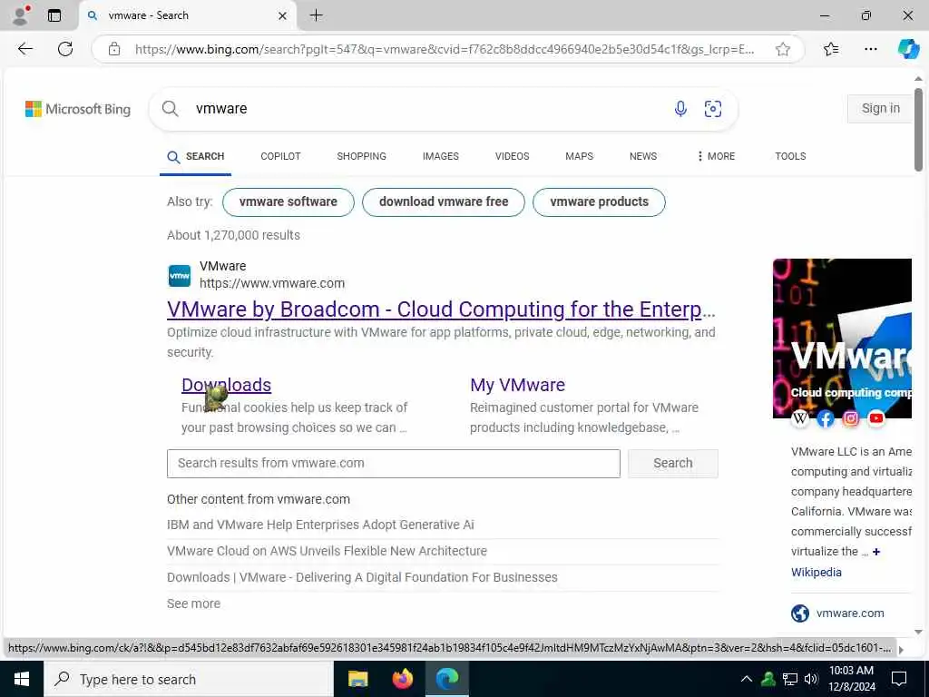The width and height of the screenshot is (929, 697).
Task: Open a new tab with plus icon
Action: click(x=317, y=15)
